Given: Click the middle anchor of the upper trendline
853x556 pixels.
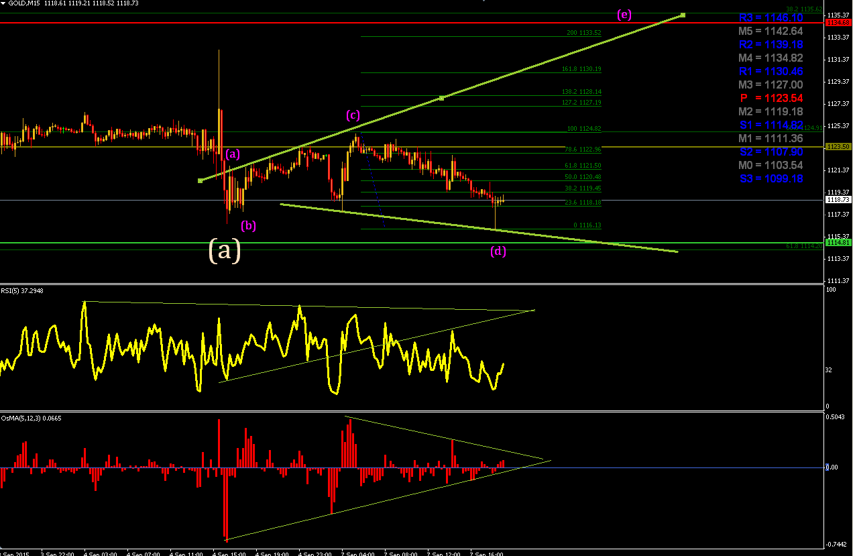Looking at the screenshot, I should [x=441, y=98].
